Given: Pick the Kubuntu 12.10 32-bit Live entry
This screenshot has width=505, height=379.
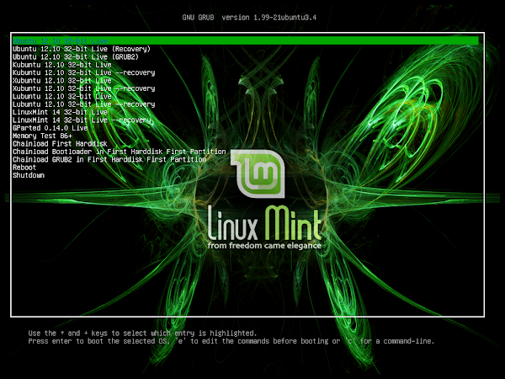Looking at the screenshot, I should (61, 65).
